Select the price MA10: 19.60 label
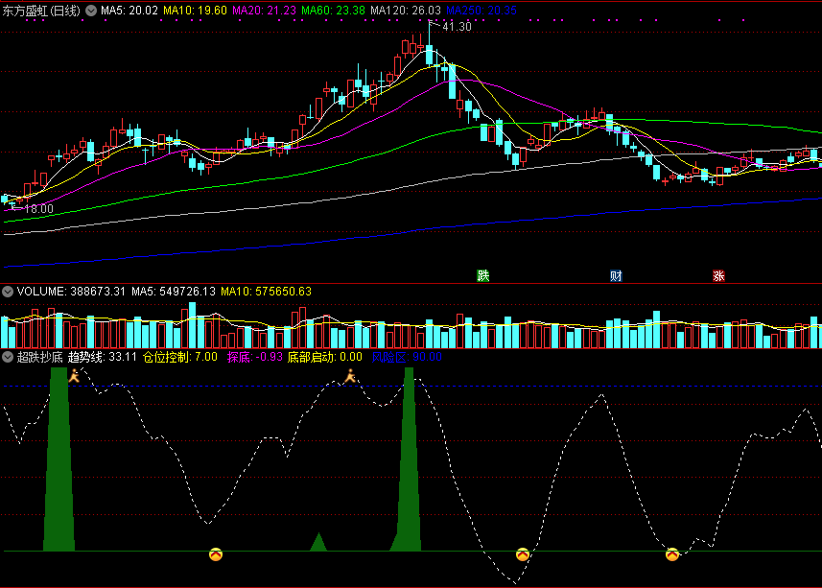822x588 pixels. pos(195,11)
